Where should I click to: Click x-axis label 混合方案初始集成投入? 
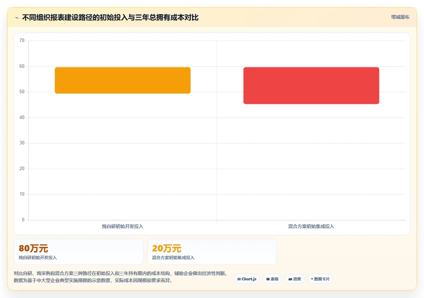tap(311, 226)
